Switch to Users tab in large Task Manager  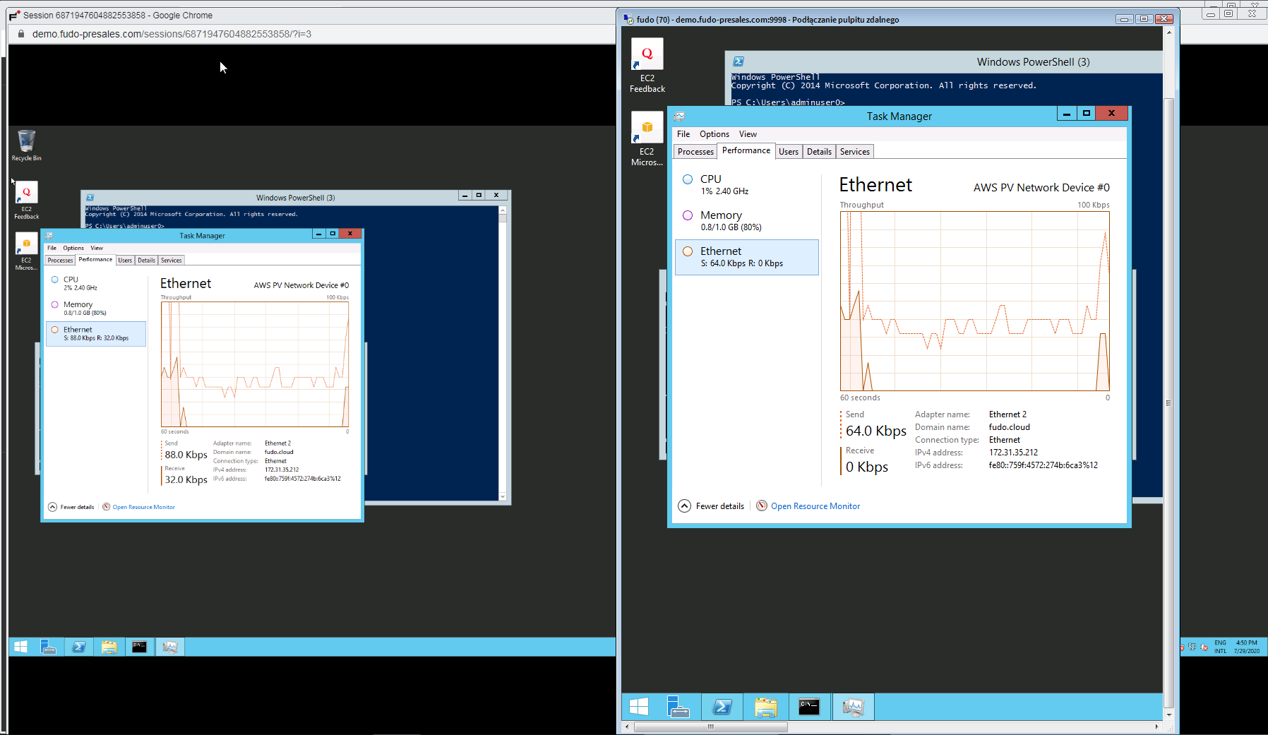(x=789, y=152)
